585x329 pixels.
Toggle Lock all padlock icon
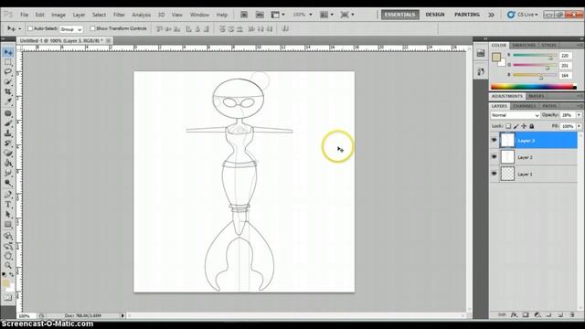click(532, 126)
